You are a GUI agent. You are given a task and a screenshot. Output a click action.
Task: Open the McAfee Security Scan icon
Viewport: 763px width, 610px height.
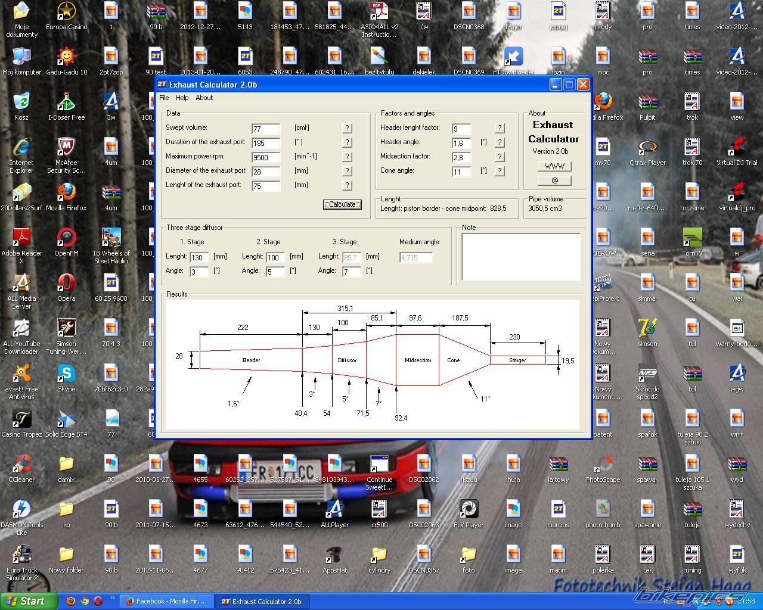pyautogui.click(x=66, y=147)
